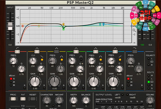Click the INPUT level fader handle

(x=10, y=26)
